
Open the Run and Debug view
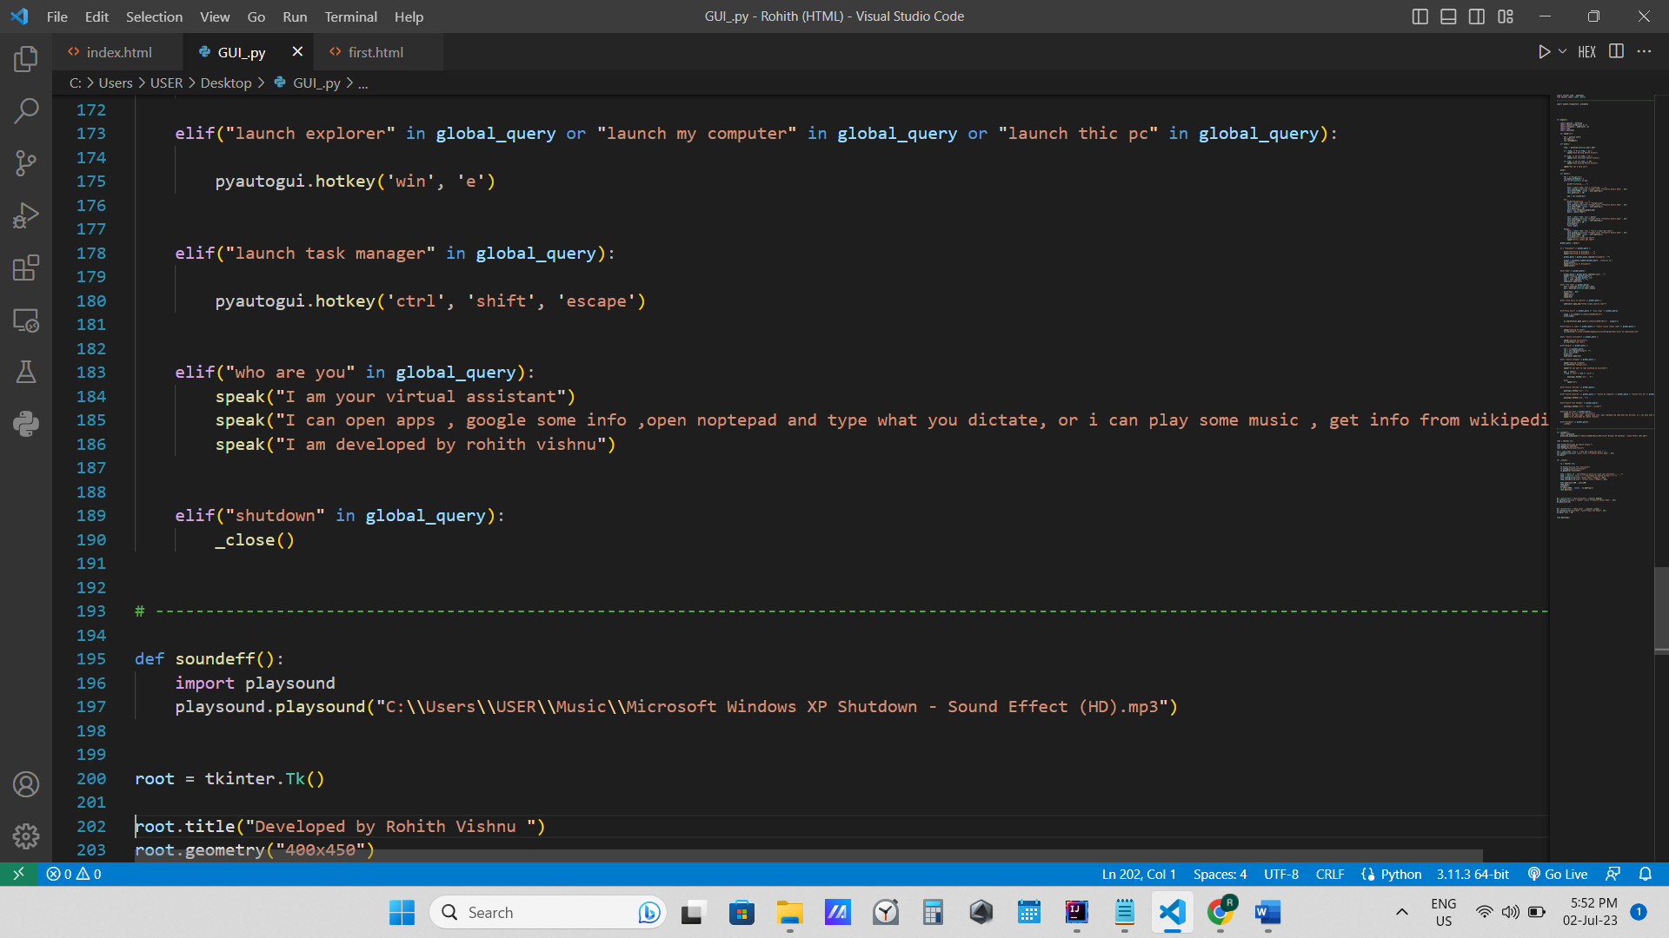[26, 215]
